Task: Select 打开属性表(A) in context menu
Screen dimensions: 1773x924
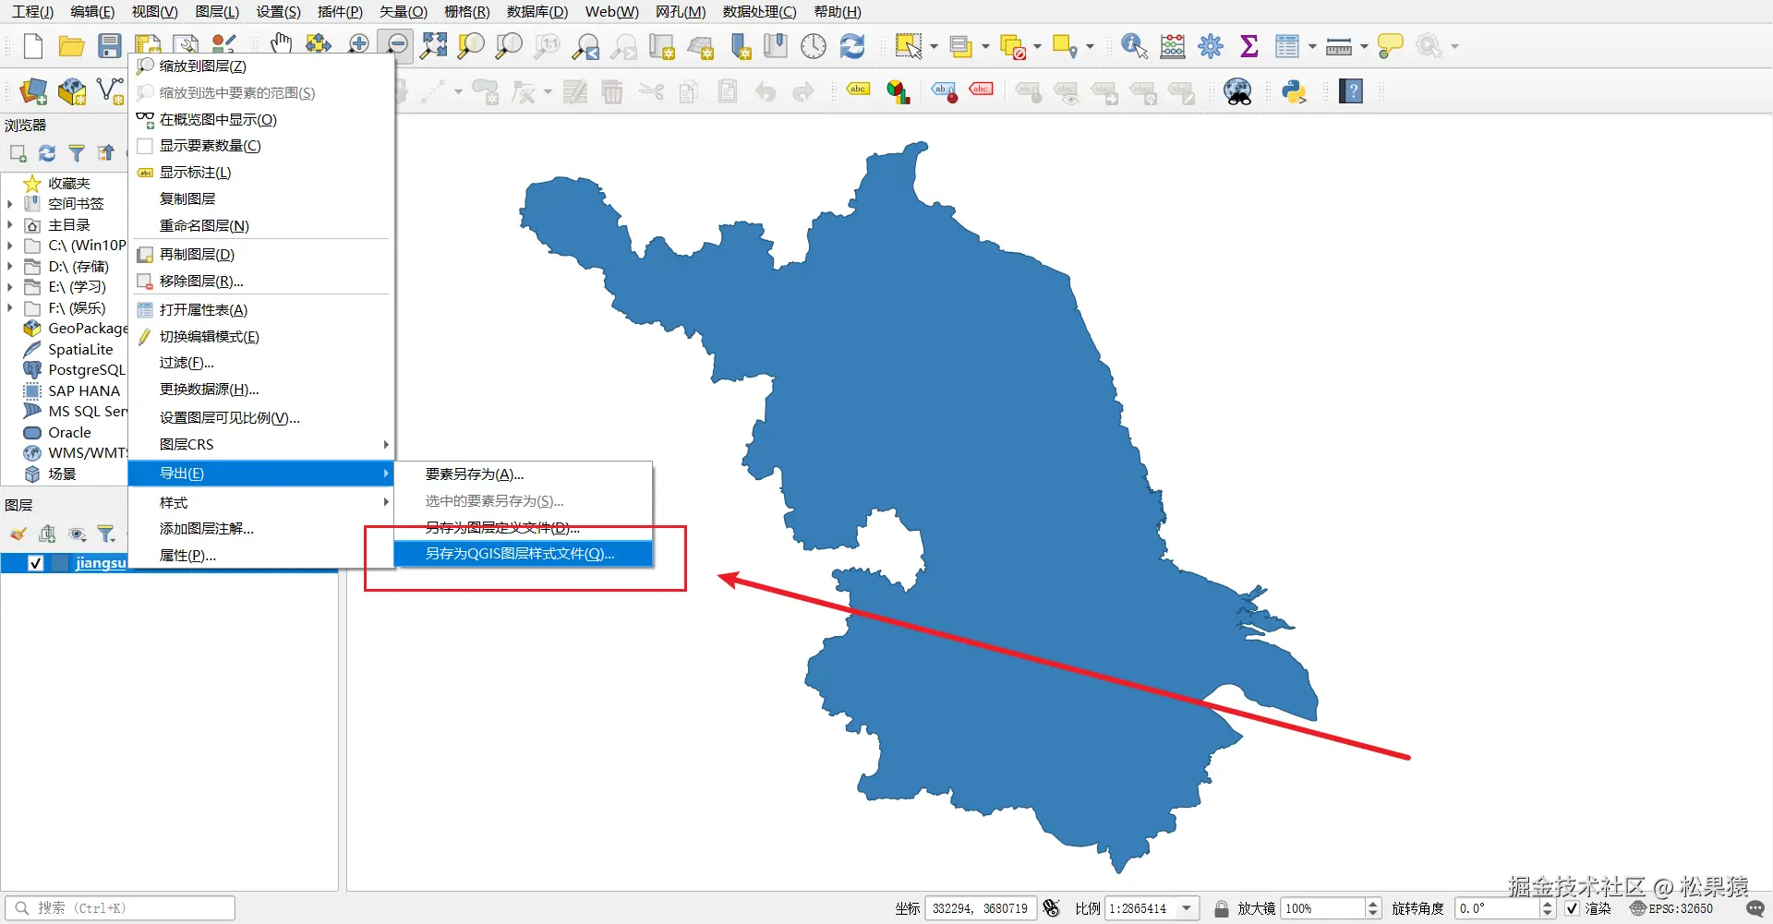Action: 261,310
